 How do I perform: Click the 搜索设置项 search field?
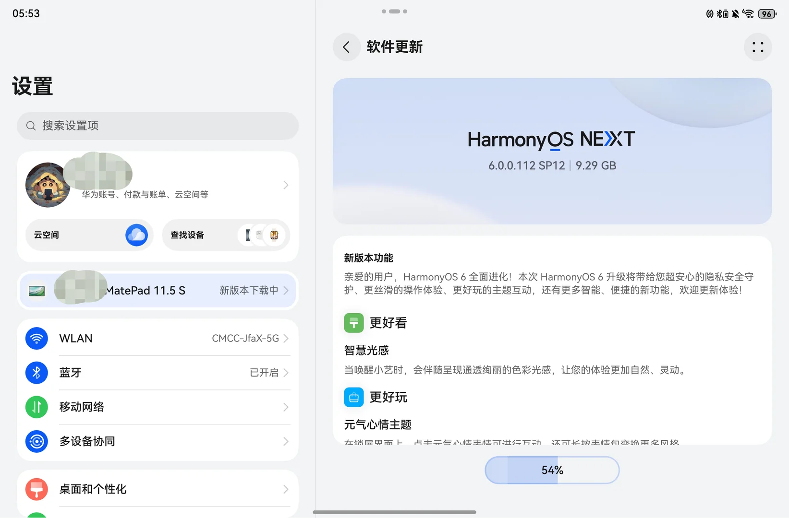pos(158,126)
